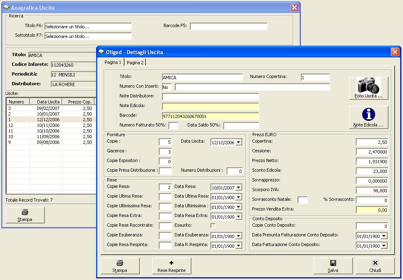
Task: Click the Sottotitolo F7 search field
Action: pyautogui.click(x=88, y=36)
